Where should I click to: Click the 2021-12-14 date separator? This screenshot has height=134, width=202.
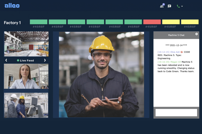click(x=176, y=45)
